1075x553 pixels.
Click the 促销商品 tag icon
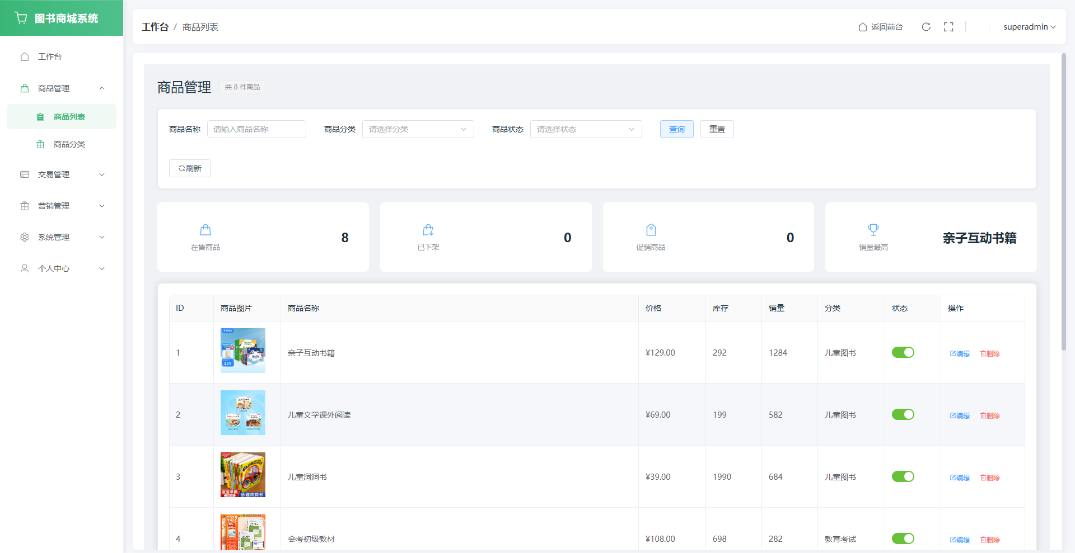651,230
